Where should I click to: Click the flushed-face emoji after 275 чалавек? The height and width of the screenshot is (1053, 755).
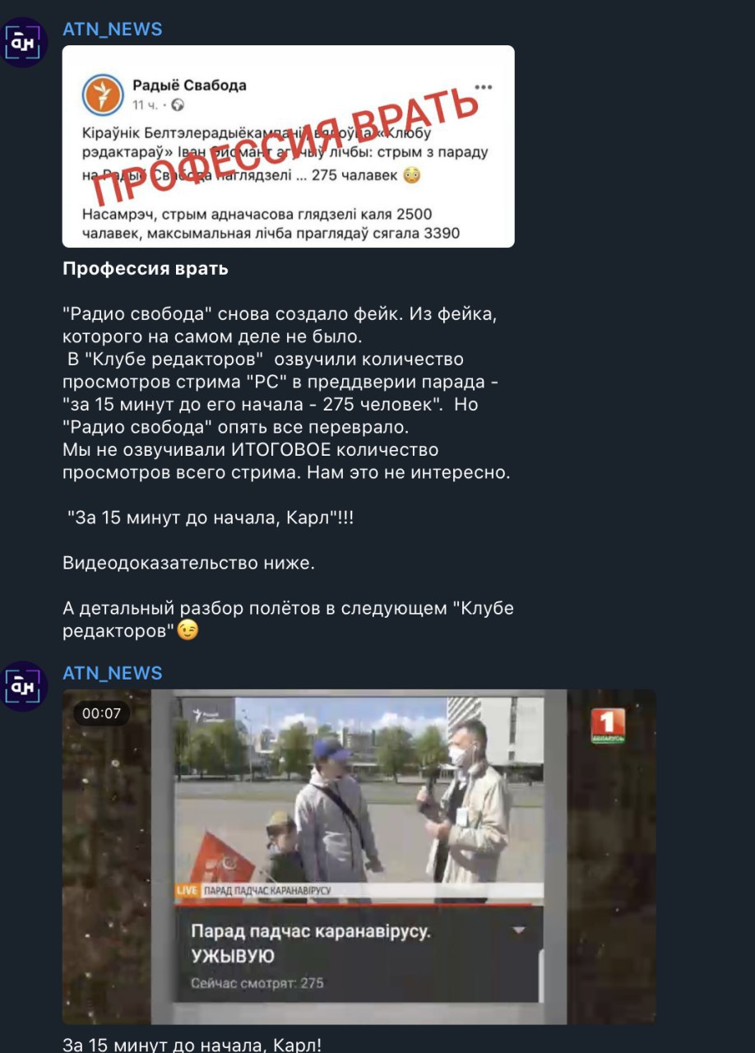[414, 174]
